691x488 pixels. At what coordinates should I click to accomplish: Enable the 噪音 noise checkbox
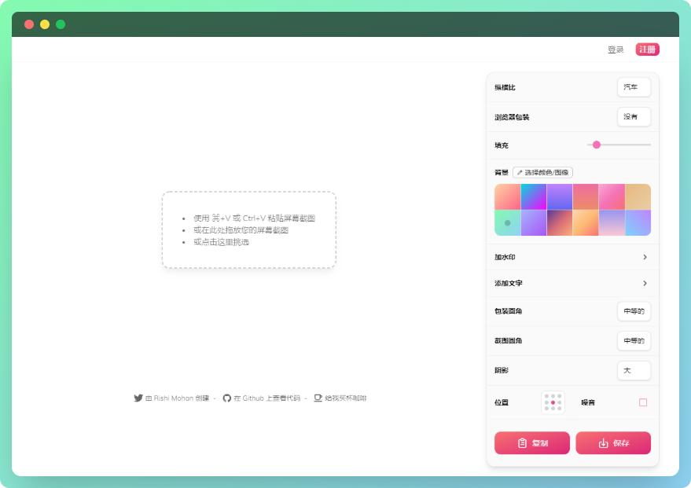tap(643, 402)
